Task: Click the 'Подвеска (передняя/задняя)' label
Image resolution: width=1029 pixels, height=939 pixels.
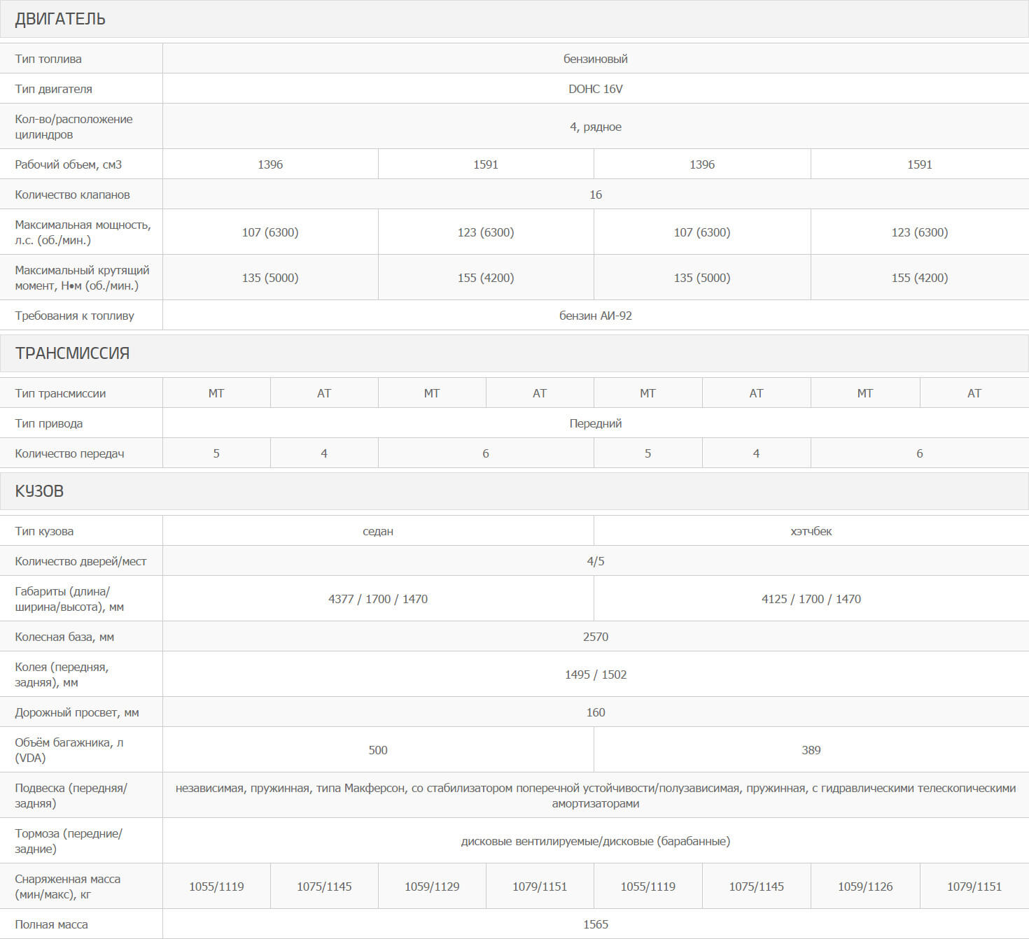Action: tap(71, 796)
